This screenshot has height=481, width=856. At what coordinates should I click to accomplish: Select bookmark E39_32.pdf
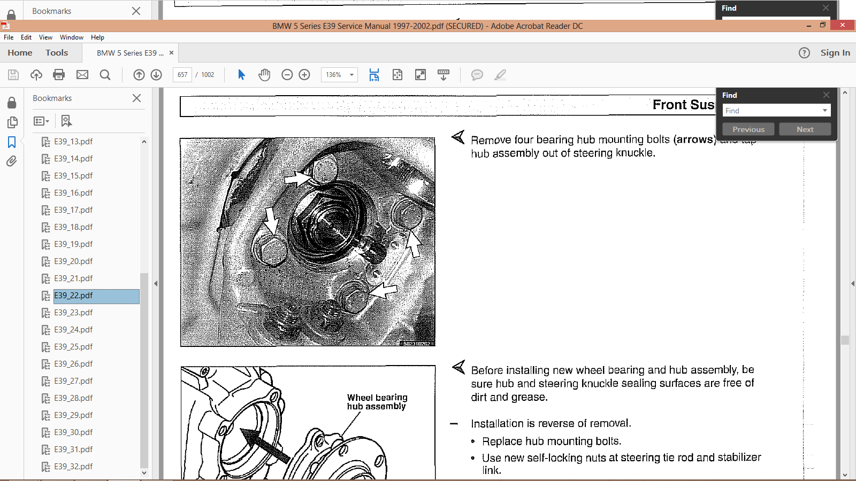pyautogui.click(x=73, y=467)
